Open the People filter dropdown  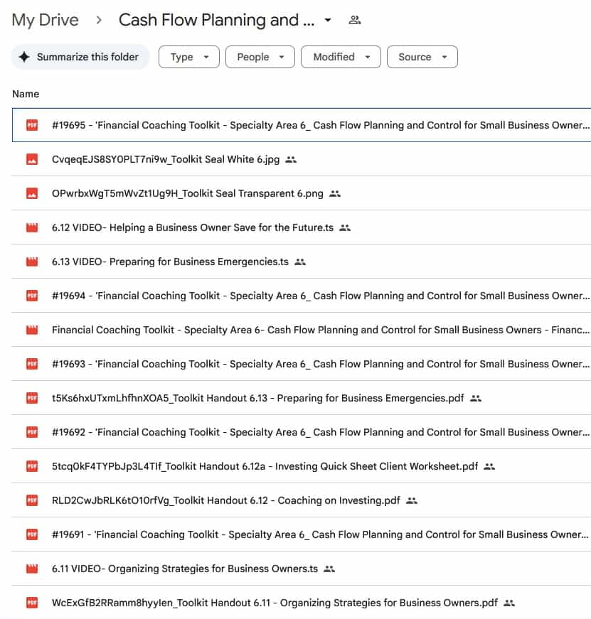click(x=260, y=57)
